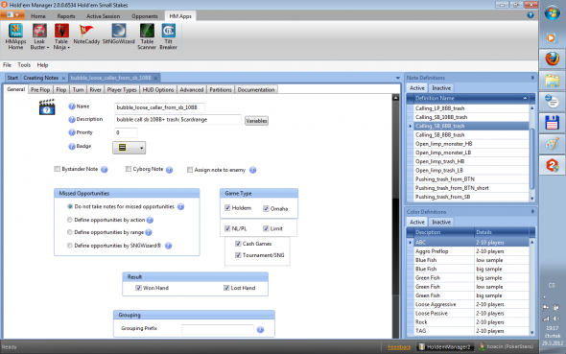Click help icon next to Priority
This screenshot has width=566, height=354.
tap(72, 132)
